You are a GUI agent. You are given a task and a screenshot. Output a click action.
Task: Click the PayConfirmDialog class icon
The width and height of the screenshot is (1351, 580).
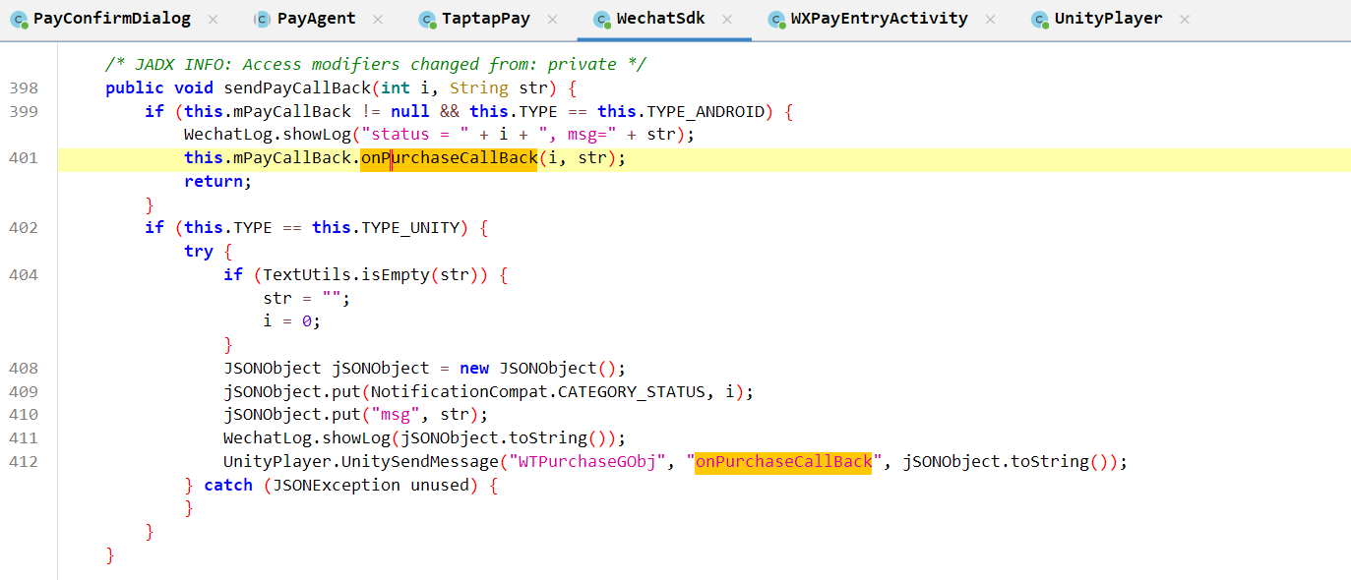point(19,19)
